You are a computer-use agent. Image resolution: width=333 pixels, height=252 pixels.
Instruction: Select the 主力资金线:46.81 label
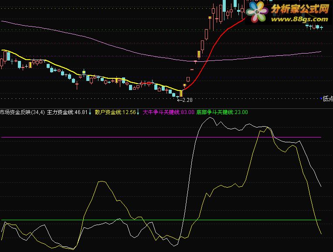(67, 112)
